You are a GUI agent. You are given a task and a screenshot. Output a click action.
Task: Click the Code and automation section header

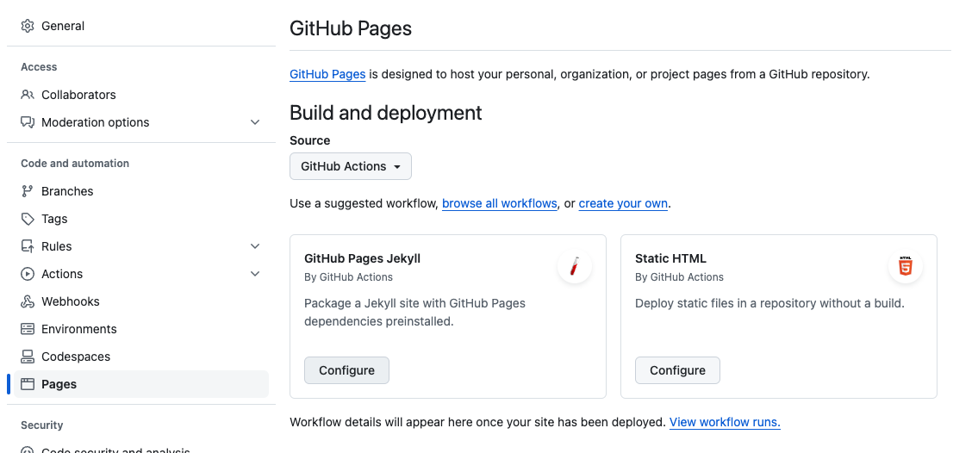(75, 164)
